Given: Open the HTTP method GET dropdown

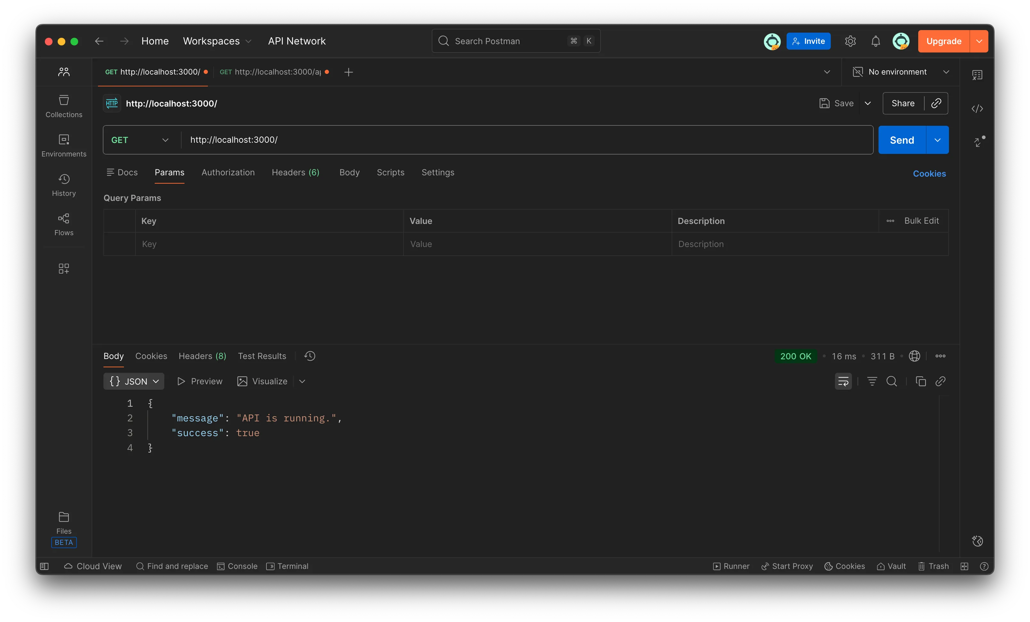Looking at the screenshot, I should 140,140.
